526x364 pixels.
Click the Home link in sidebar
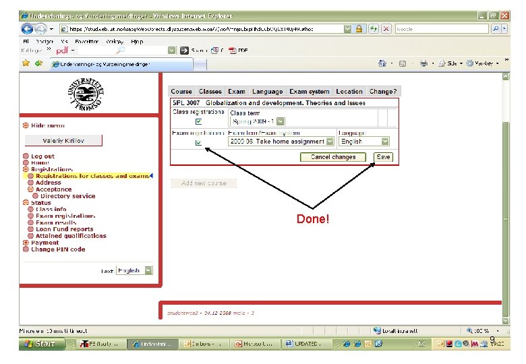pyautogui.click(x=40, y=162)
